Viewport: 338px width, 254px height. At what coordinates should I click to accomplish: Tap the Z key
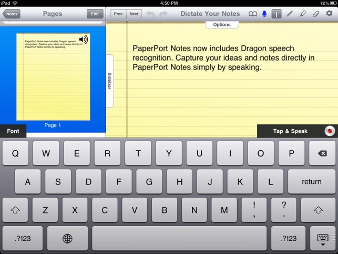click(45, 210)
